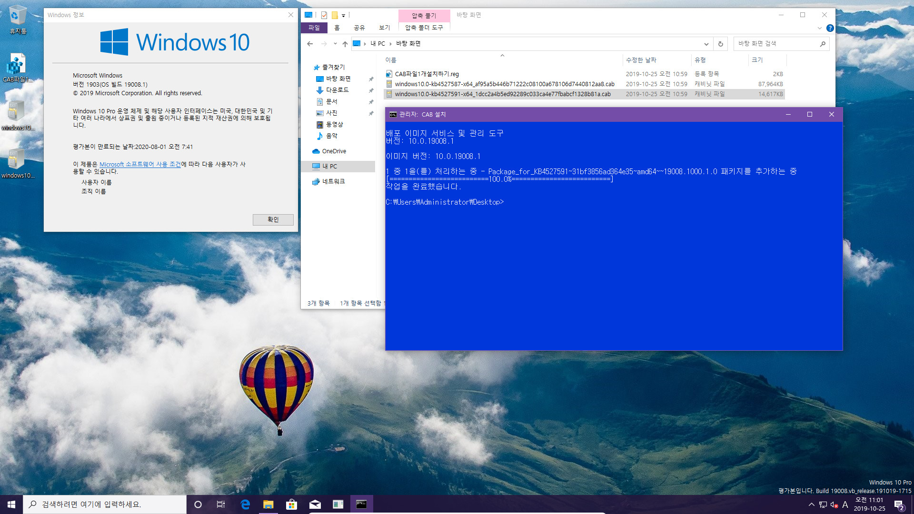Click the 압축 풀기 contextual tab header
914x514 pixels.
[x=424, y=15]
